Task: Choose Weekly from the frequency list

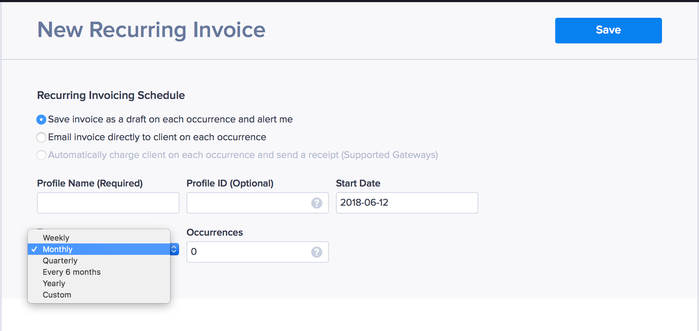Action: click(99, 238)
